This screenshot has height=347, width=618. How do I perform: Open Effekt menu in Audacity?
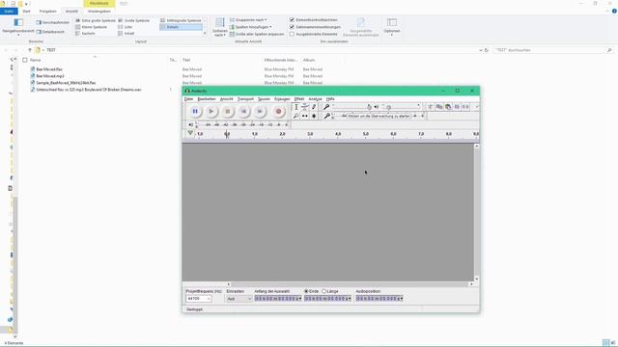point(299,99)
